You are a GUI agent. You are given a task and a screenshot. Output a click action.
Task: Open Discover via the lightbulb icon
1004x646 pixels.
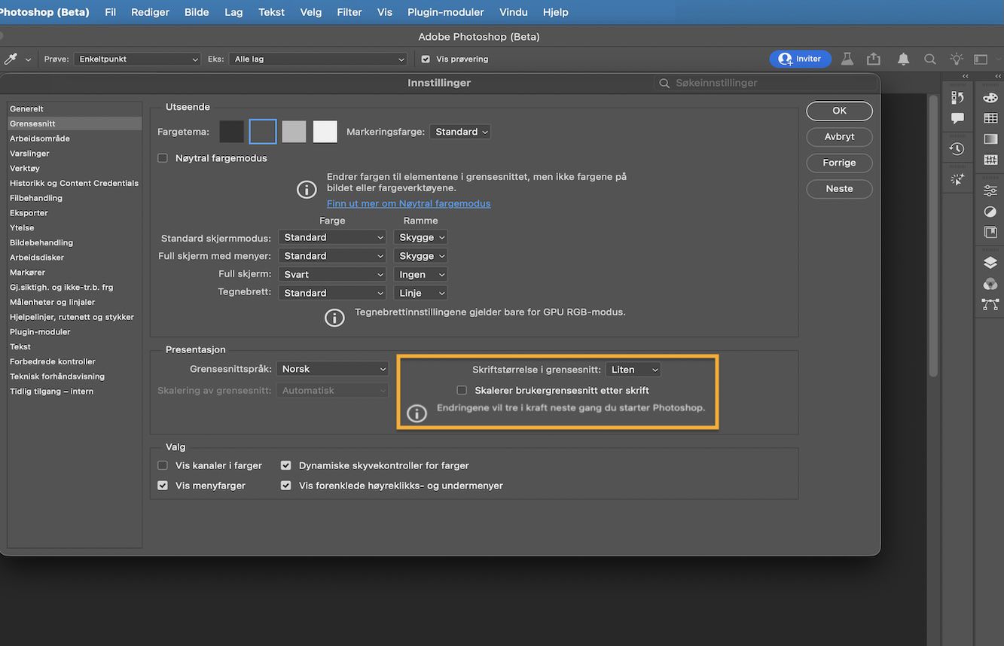(956, 58)
